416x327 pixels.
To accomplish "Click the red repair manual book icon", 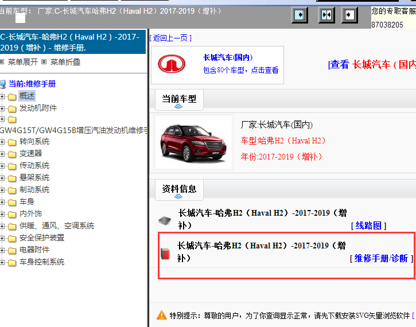I will 165,254.
